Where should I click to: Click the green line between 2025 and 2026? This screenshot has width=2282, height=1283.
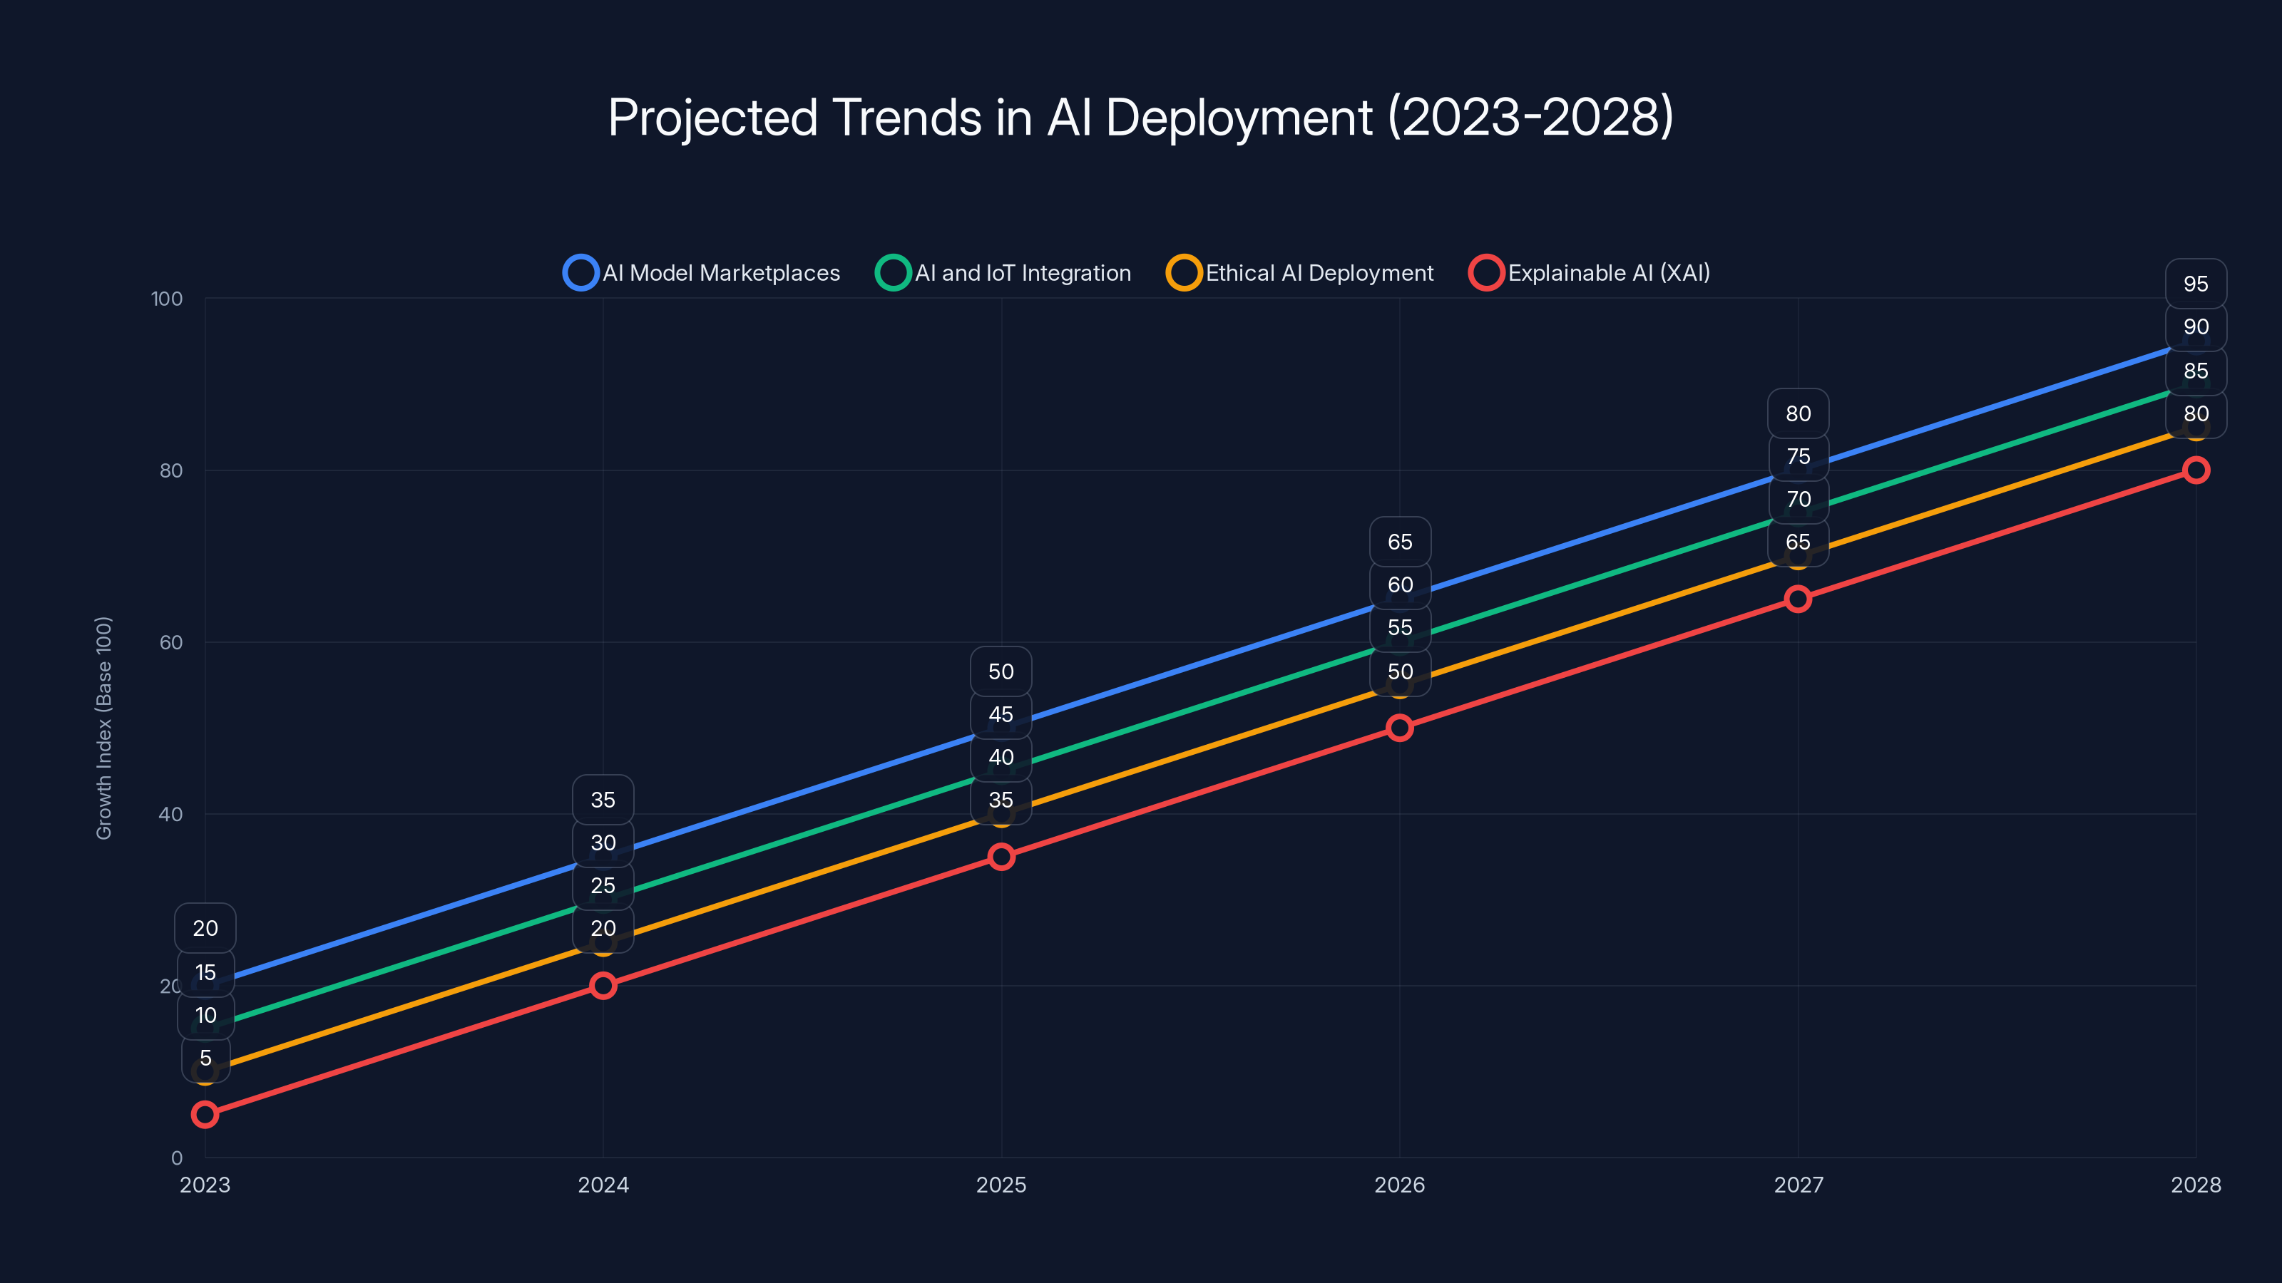tap(1200, 706)
